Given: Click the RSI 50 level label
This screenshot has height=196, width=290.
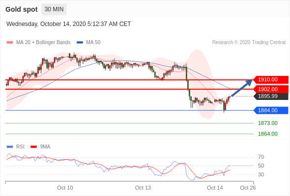Looking at the screenshot, I should [x=261, y=166].
